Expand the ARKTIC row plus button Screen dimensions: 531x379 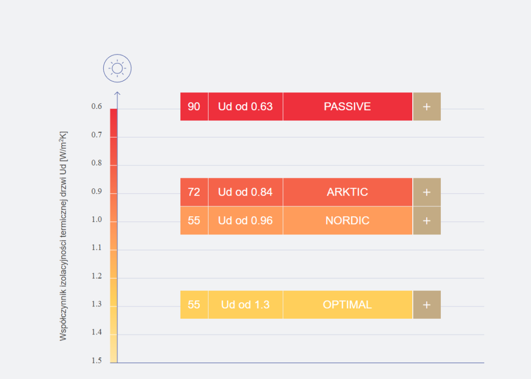click(427, 192)
